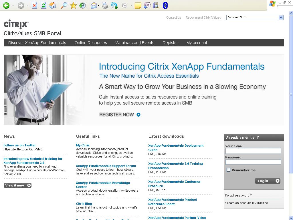This screenshot has width=293, height=220.
Task: Click the Bluetooth toolbar icon
Action: click(x=165, y=5)
